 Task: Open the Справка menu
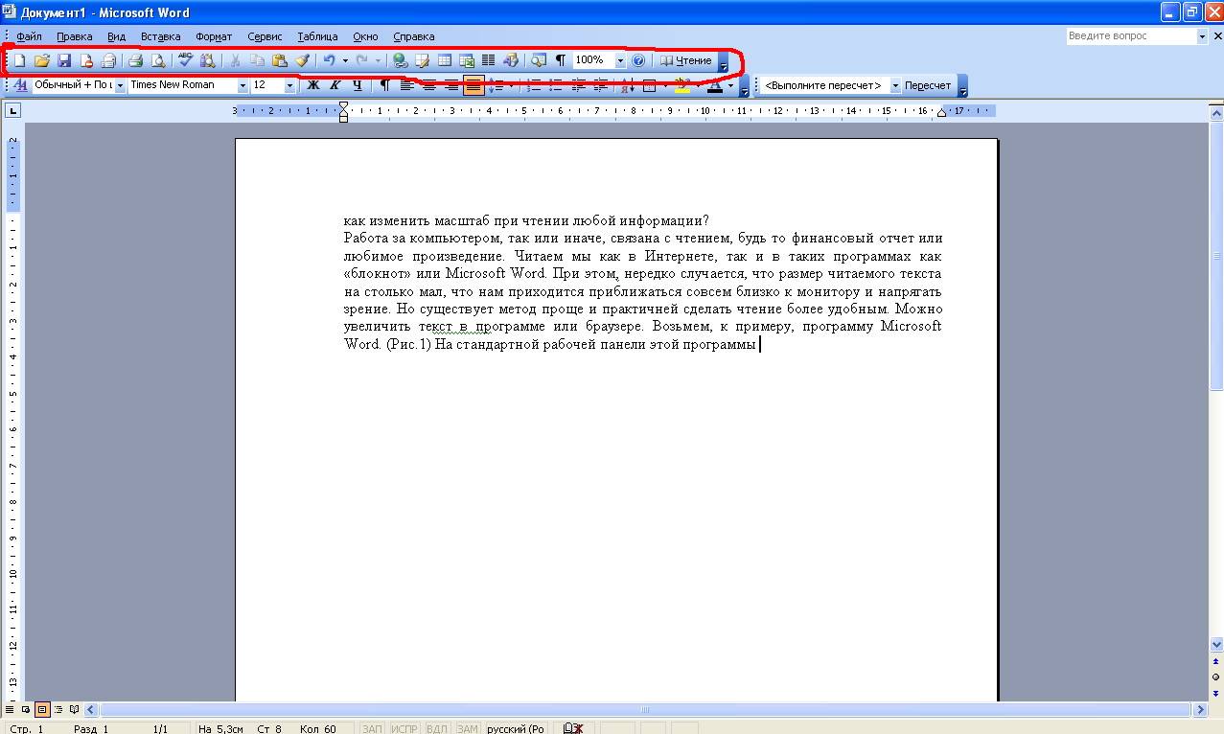point(414,36)
